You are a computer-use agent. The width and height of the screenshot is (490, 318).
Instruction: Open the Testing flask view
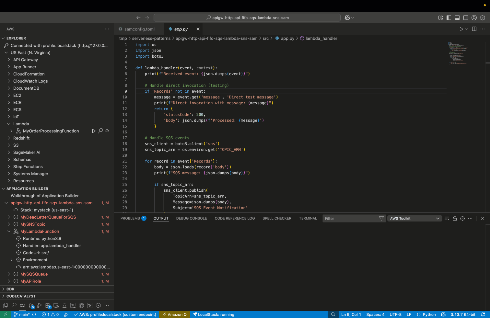pos(64,305)
